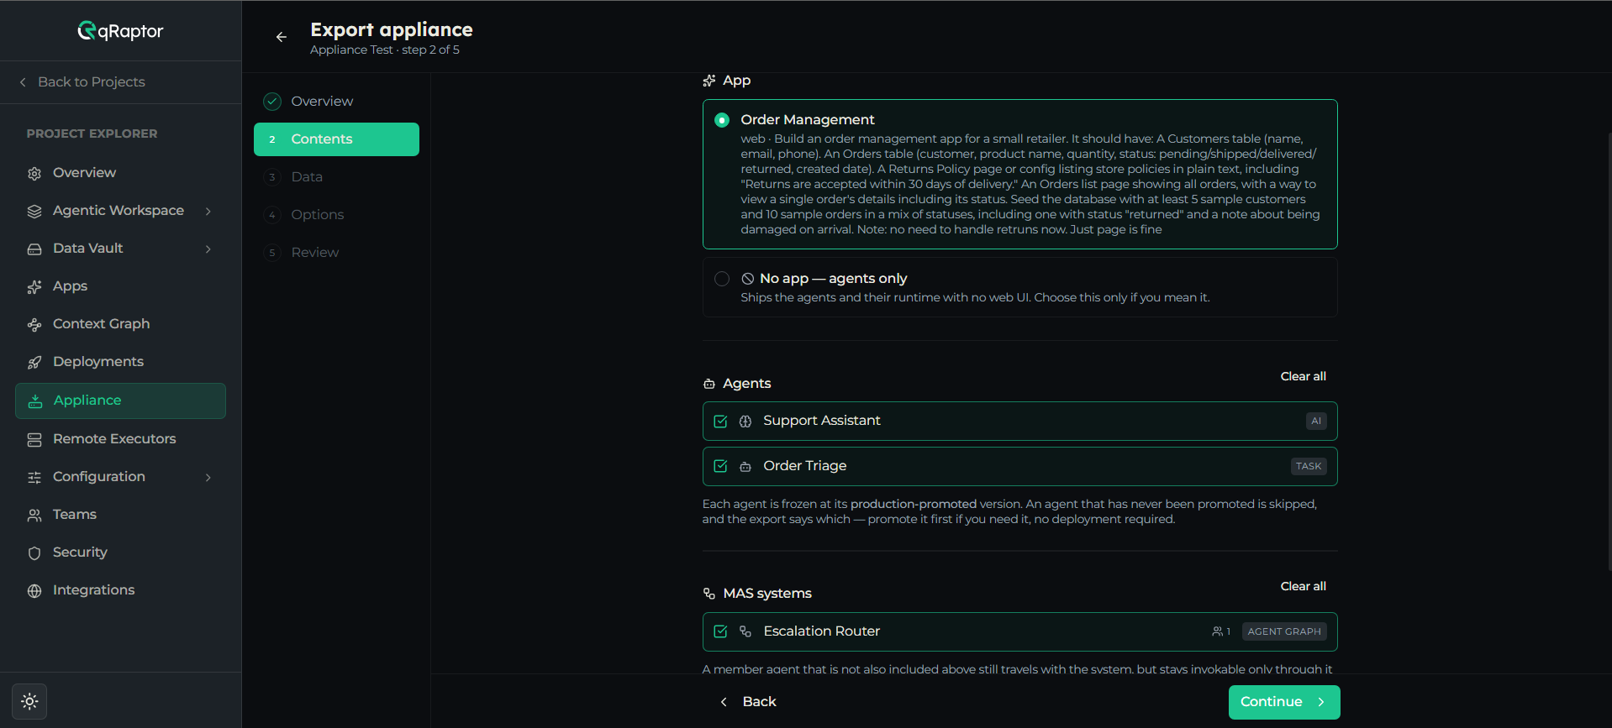Open the Appliance sidebar entry
1612x728 pixels.
point(120,401)
